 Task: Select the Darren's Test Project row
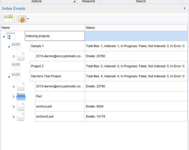(x=109, y=76)
